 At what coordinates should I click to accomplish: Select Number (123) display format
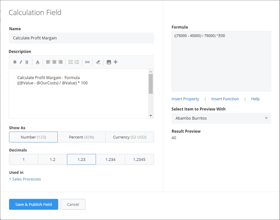[33, 137]
